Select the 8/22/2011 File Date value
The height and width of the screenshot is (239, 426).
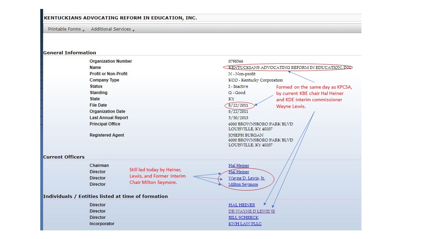click(x=238, y=106)
